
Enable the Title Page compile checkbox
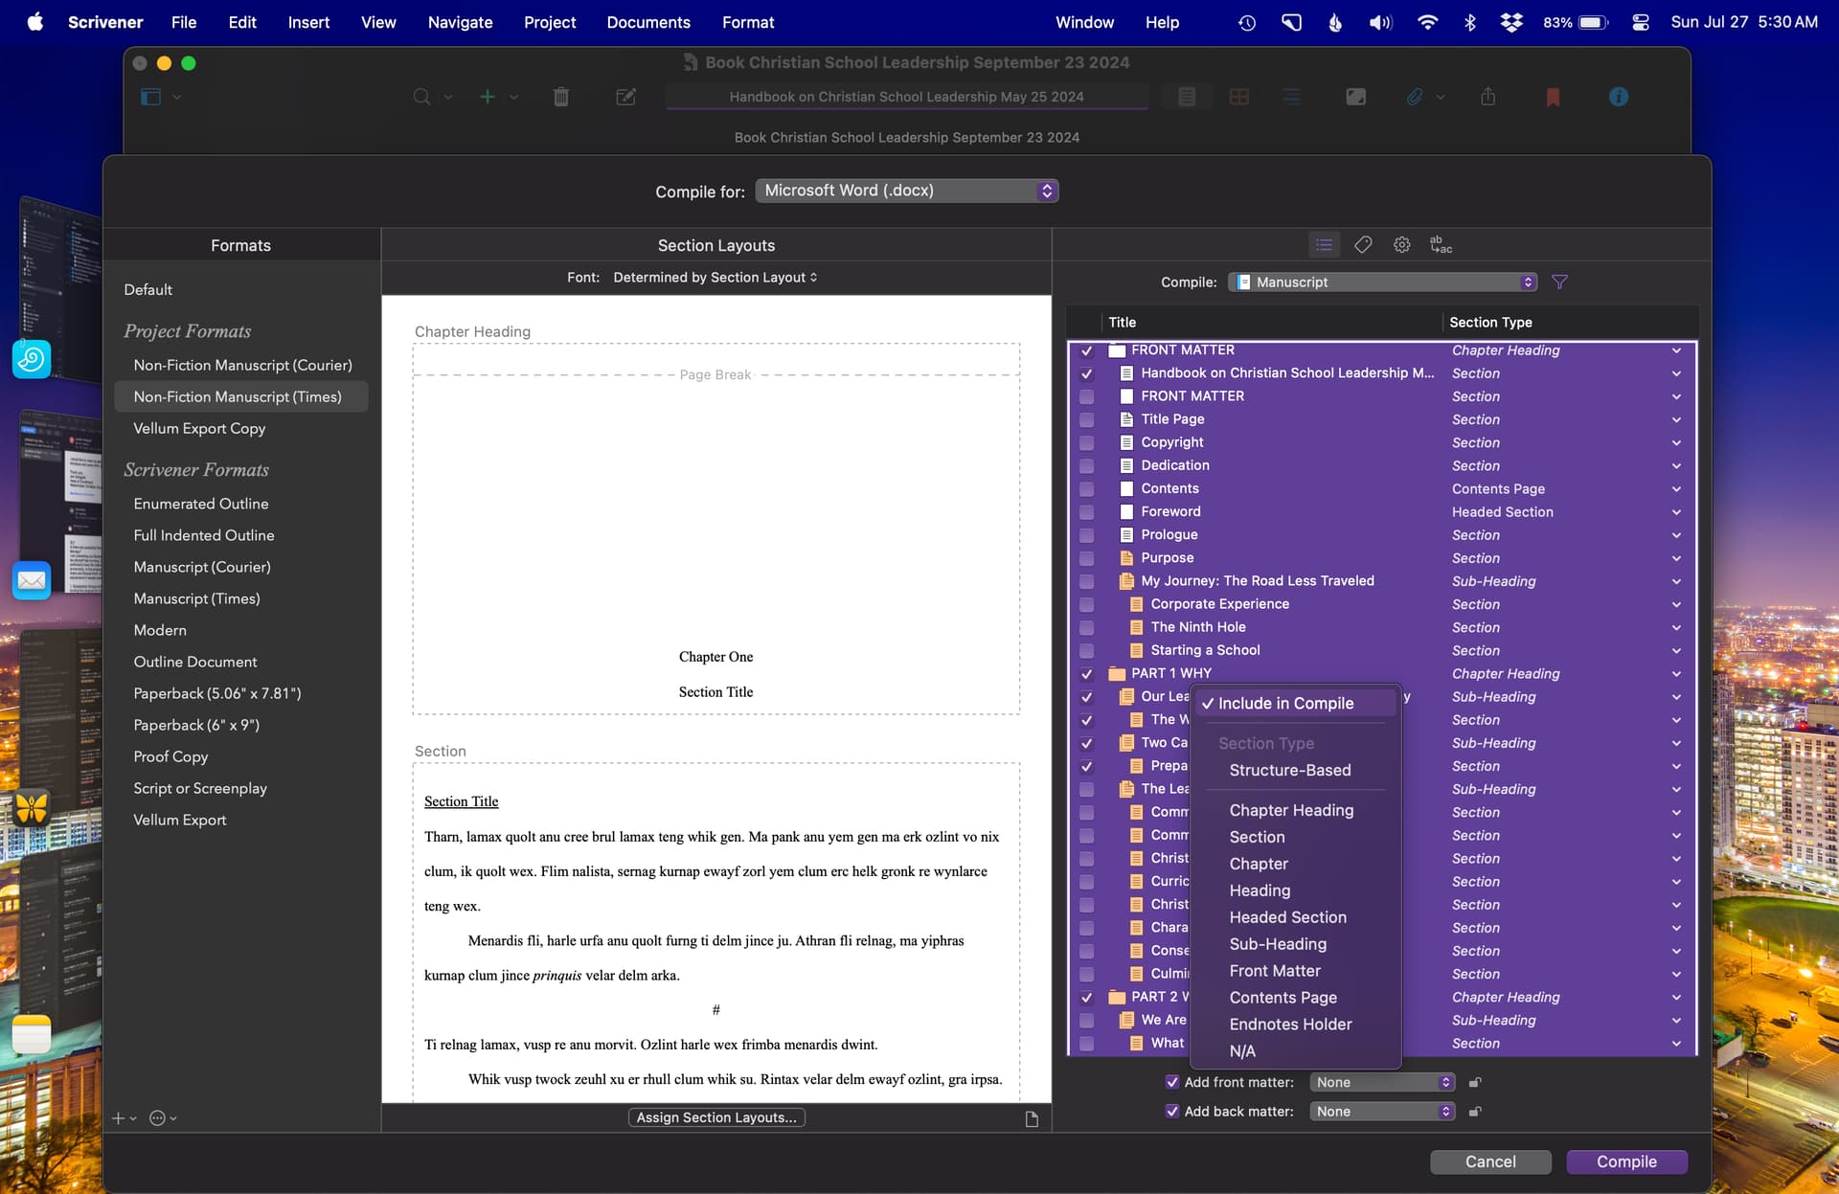[1086, 419]
